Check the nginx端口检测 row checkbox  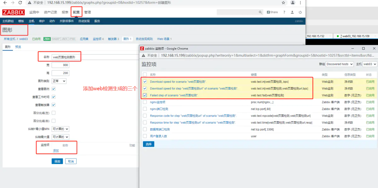[x=145, y=109]
